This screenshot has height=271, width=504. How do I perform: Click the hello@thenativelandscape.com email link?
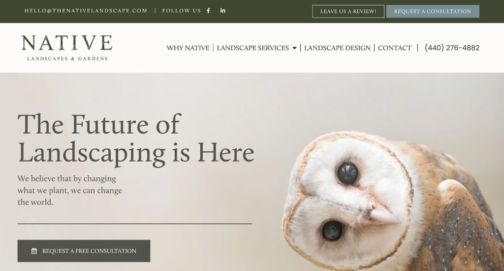coord(86,11)
